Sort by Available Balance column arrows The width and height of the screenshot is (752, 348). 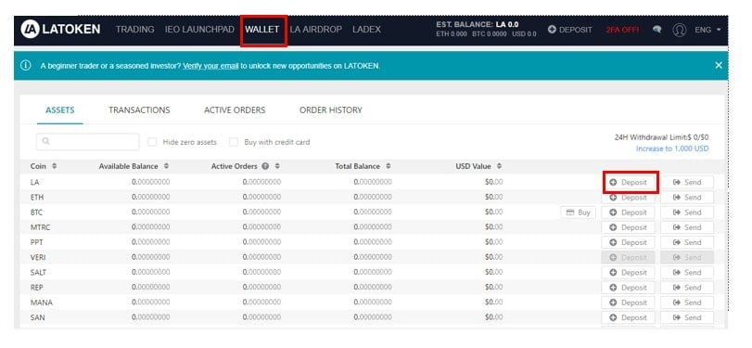166,166
